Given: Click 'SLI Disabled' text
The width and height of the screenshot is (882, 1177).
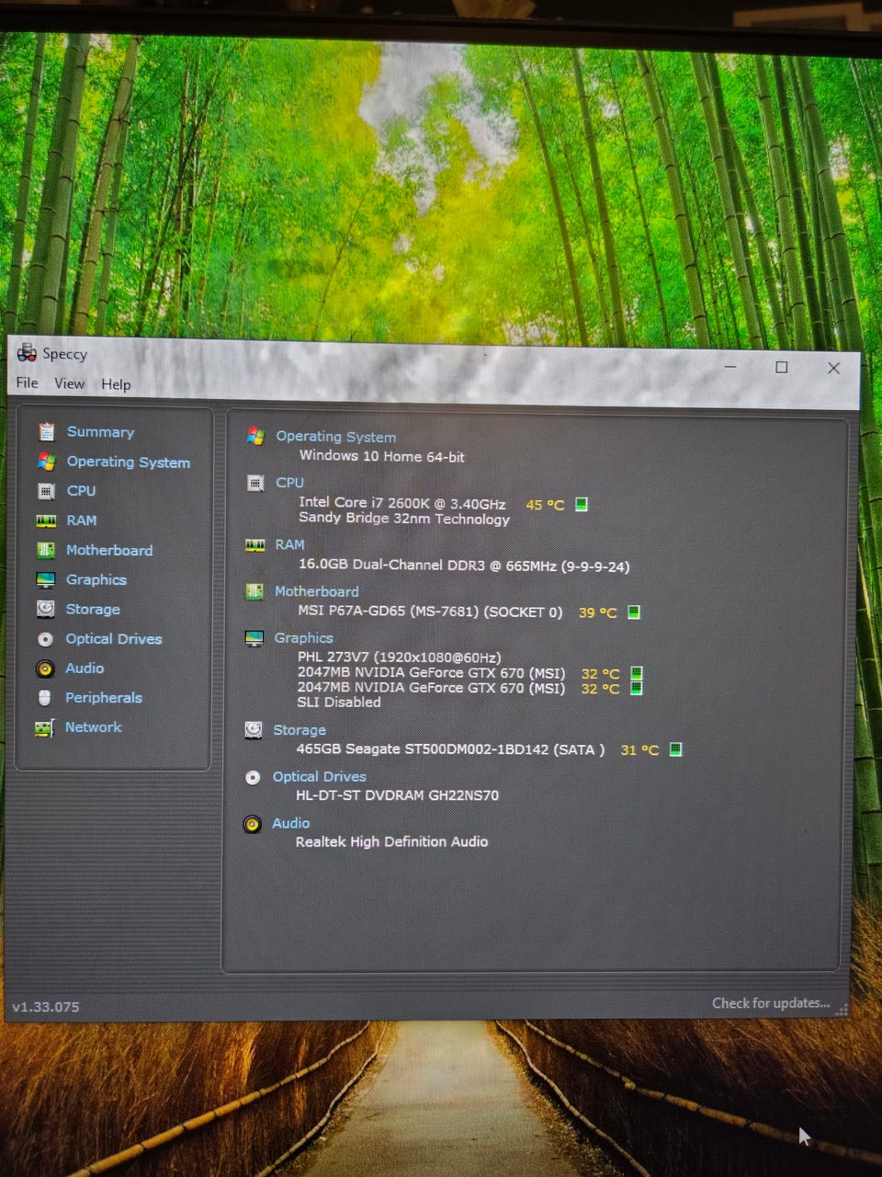Looking at the screenshot, I should point(338,702).
